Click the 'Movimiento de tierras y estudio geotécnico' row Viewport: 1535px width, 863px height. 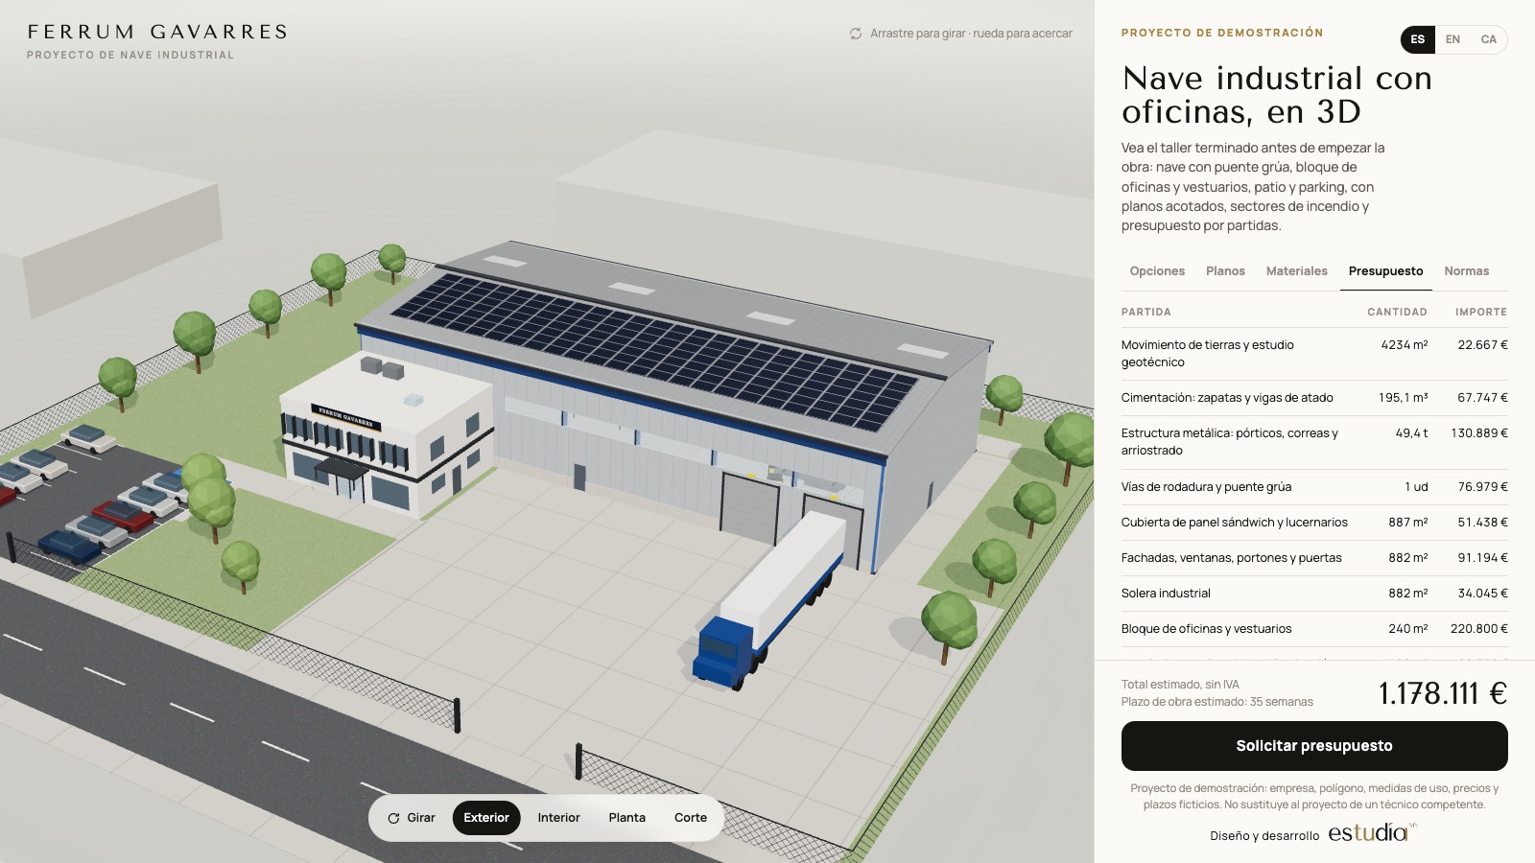coord(1314,354)
